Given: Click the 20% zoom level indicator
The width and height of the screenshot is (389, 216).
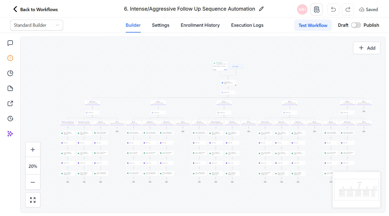Looking at the screenshot, I should (33, 166).
